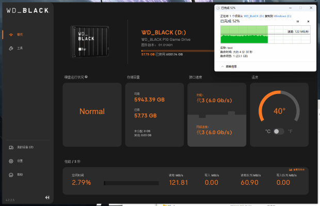Click the copy speed graph in dialog

point(265,35)
